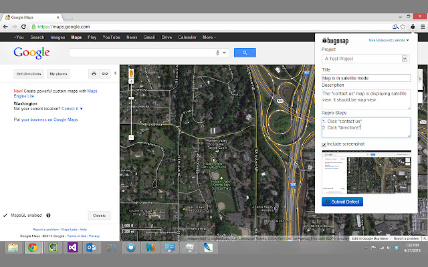Screen dimensions: 428x267
Task: Click the map zoom out minus button
Action: (x=131, y=138)
